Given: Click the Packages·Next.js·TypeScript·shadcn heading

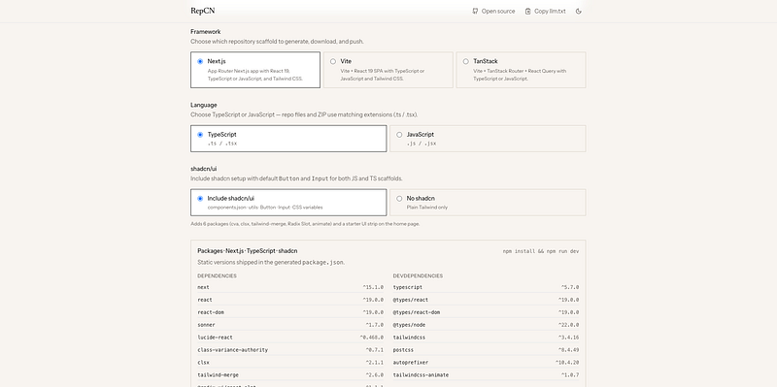Looking at the screenshot, I should tap(248, 251).
